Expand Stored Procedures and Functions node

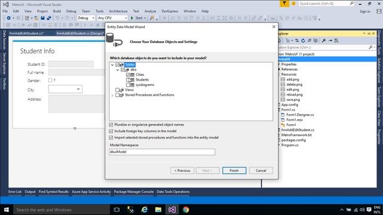[113, 96]
